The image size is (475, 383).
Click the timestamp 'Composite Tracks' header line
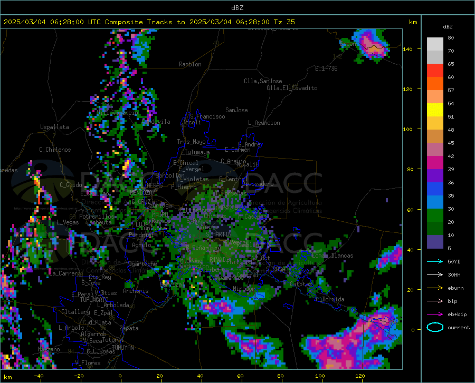tap(149, 22)
